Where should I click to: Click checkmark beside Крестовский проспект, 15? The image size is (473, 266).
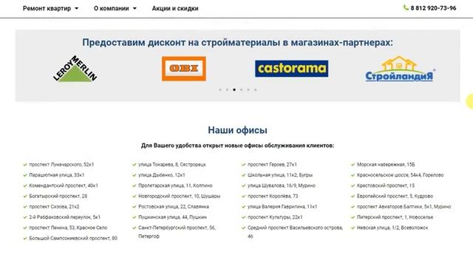coord(353,185)
